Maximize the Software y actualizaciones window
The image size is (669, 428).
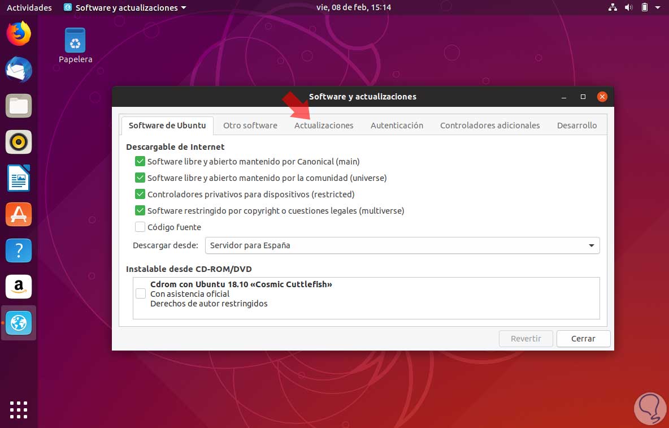click(x=583, y=97)
